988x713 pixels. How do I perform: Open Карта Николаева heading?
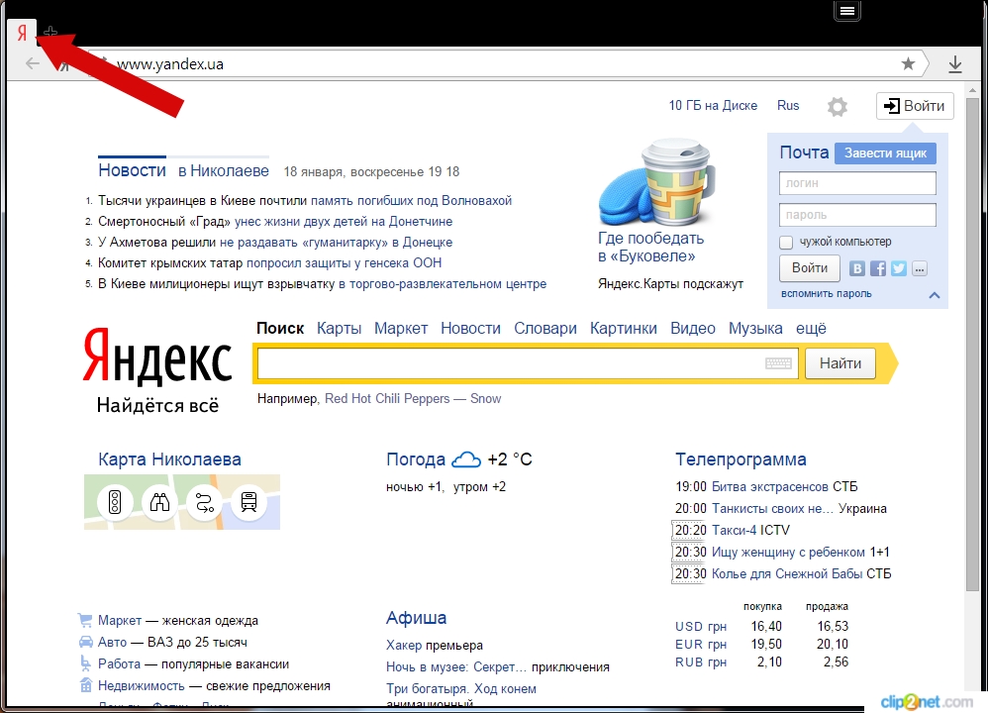(x=169, y=458)
